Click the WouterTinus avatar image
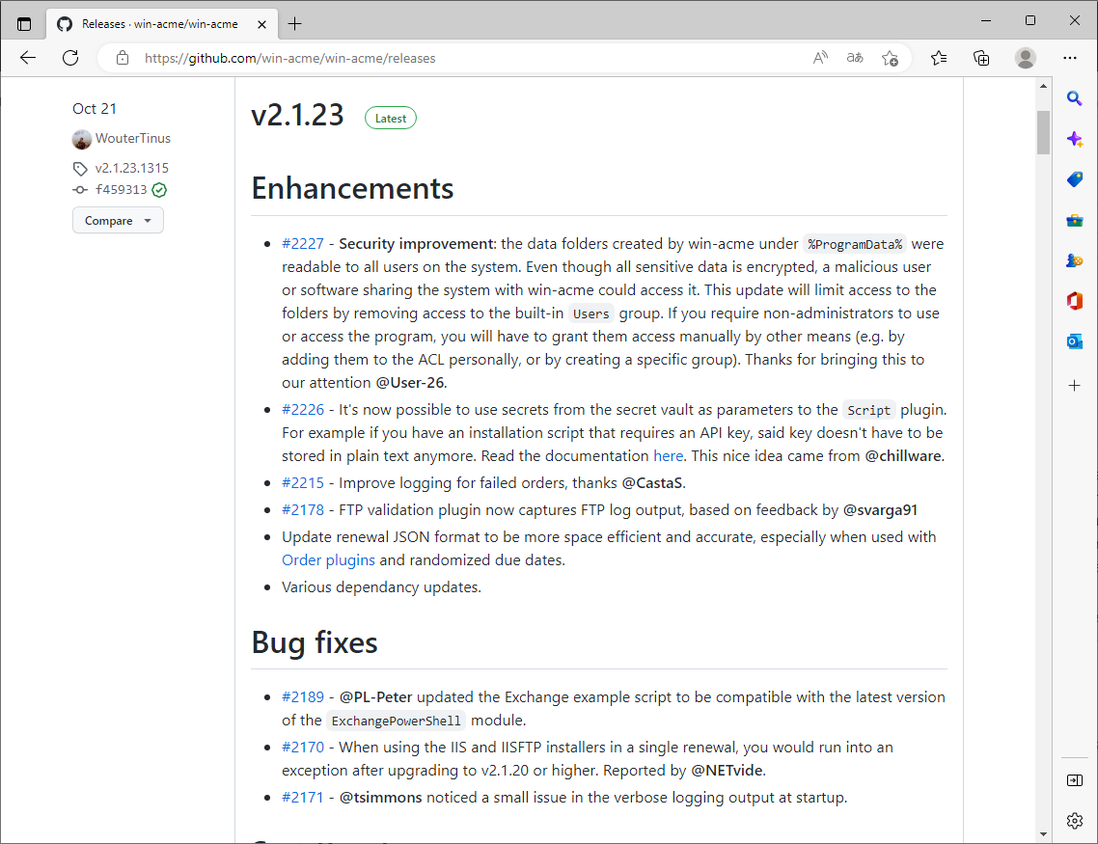 pyautogui.click(x=82, y=139)
